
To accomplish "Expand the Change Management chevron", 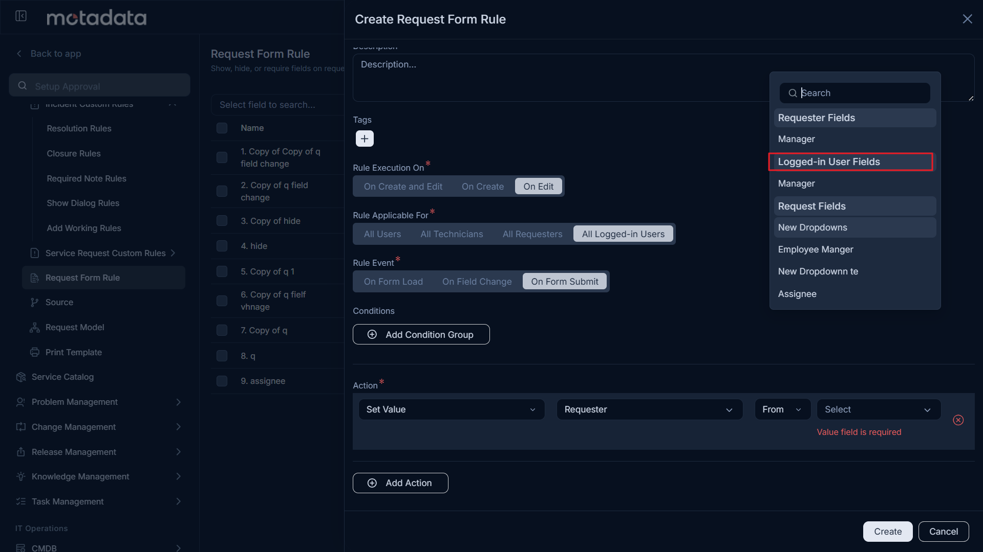I will coord(178,427).
